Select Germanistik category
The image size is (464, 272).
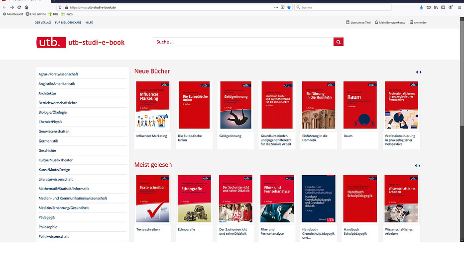[x=48, y=141]
